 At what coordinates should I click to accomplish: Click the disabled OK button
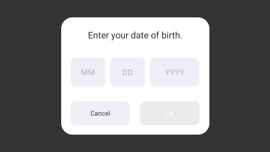(x=169, y=113)
